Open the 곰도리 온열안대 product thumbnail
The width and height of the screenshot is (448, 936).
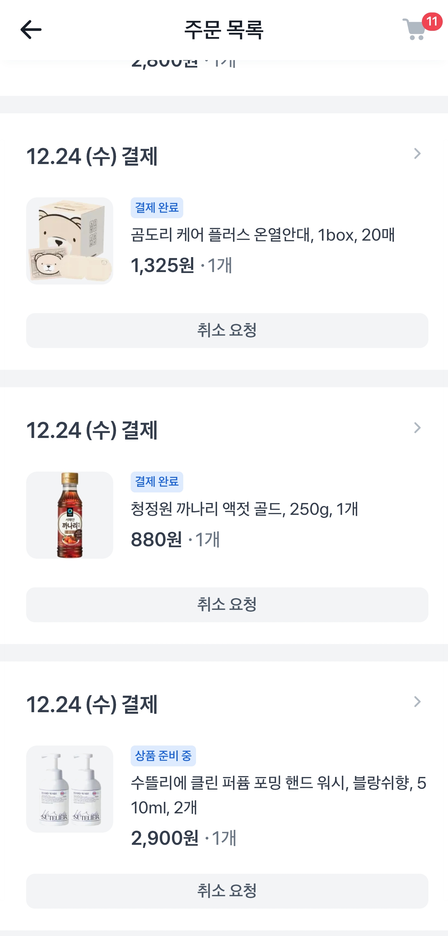(70, 241)
